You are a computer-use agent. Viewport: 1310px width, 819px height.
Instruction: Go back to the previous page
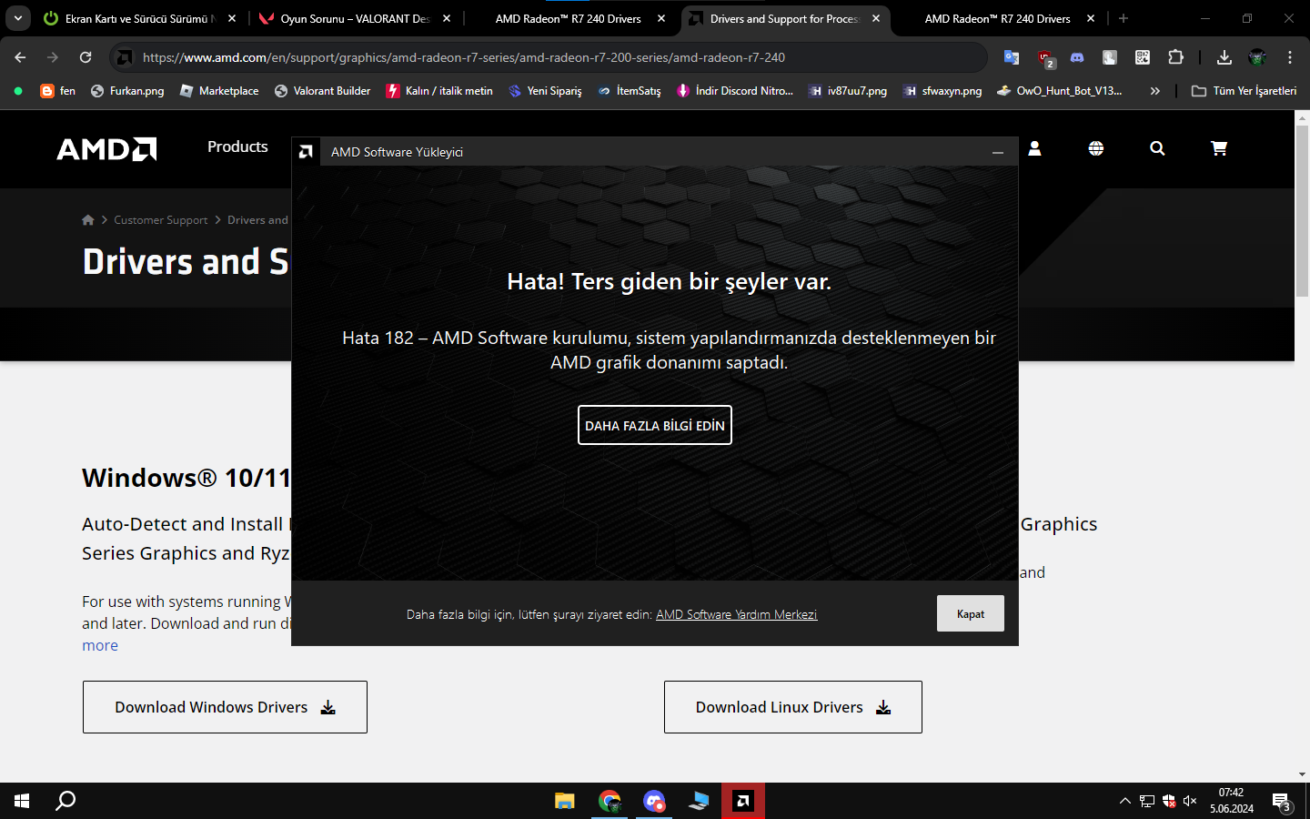tap(20, 57)
